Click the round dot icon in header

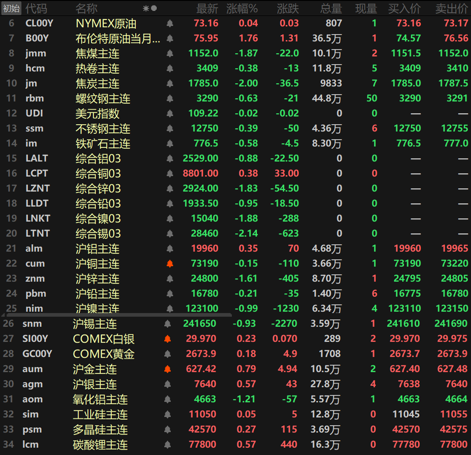pos(154,8)
